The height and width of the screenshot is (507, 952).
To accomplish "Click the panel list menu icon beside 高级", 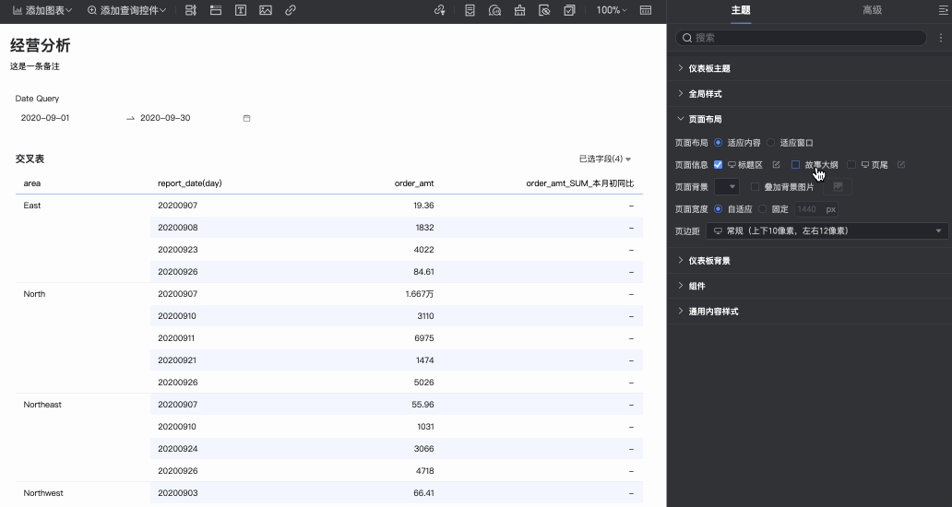I will [943, 10].
